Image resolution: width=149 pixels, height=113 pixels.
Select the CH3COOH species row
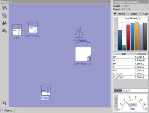pos(131,77)
